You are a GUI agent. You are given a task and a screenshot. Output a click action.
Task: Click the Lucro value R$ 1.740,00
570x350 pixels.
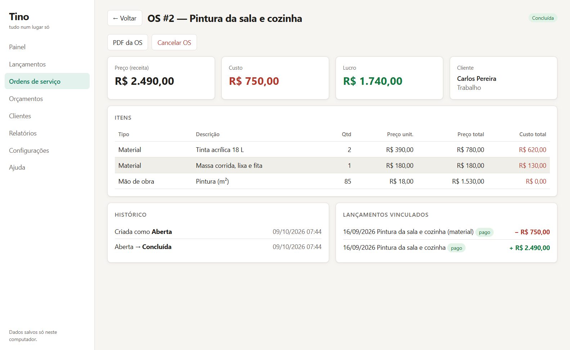click(x=373, y=81)
